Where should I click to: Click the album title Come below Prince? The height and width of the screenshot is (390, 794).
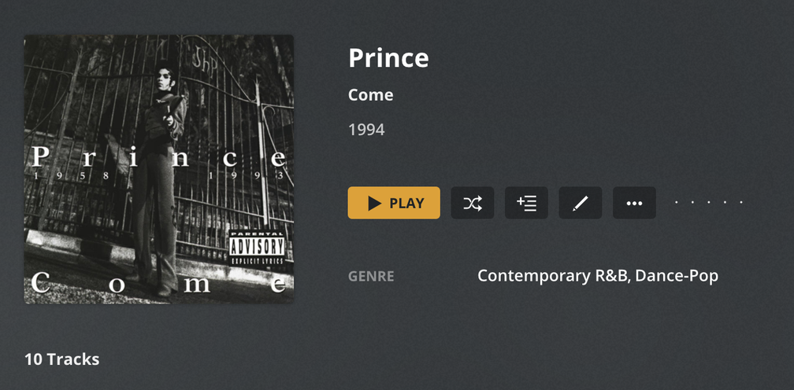(370, 95)
